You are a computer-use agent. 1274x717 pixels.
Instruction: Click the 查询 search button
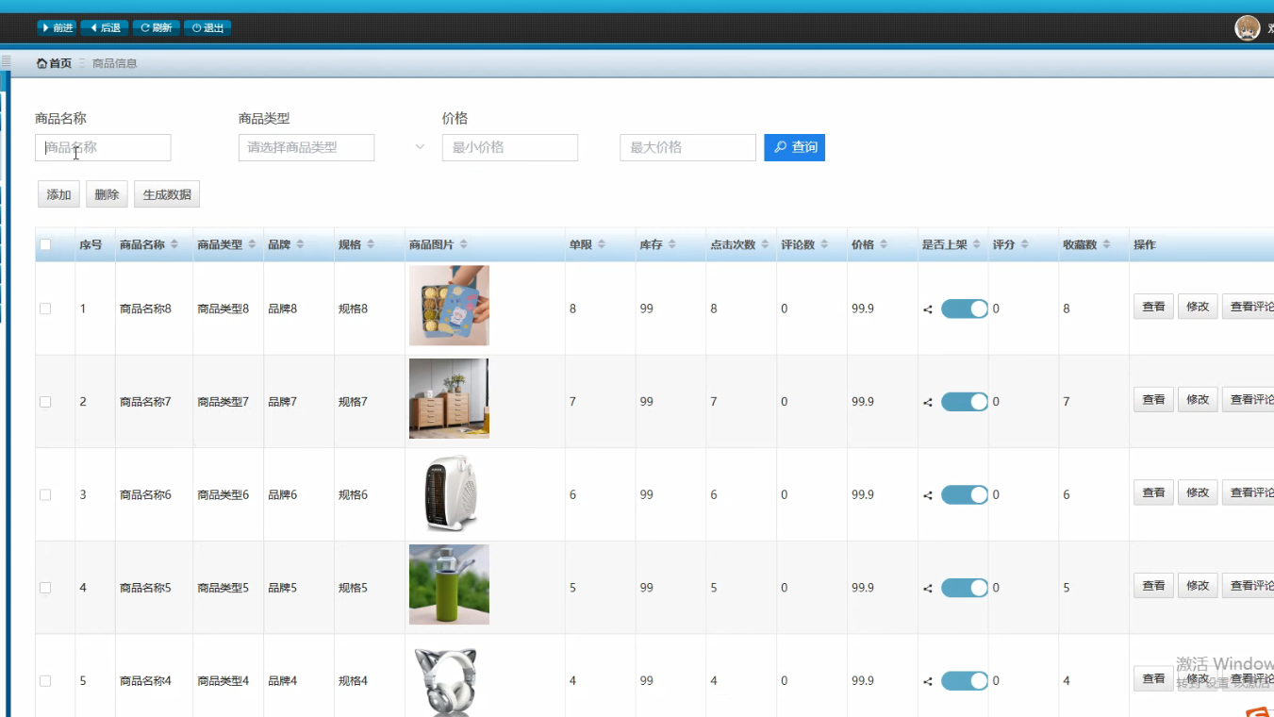(795, 147)
